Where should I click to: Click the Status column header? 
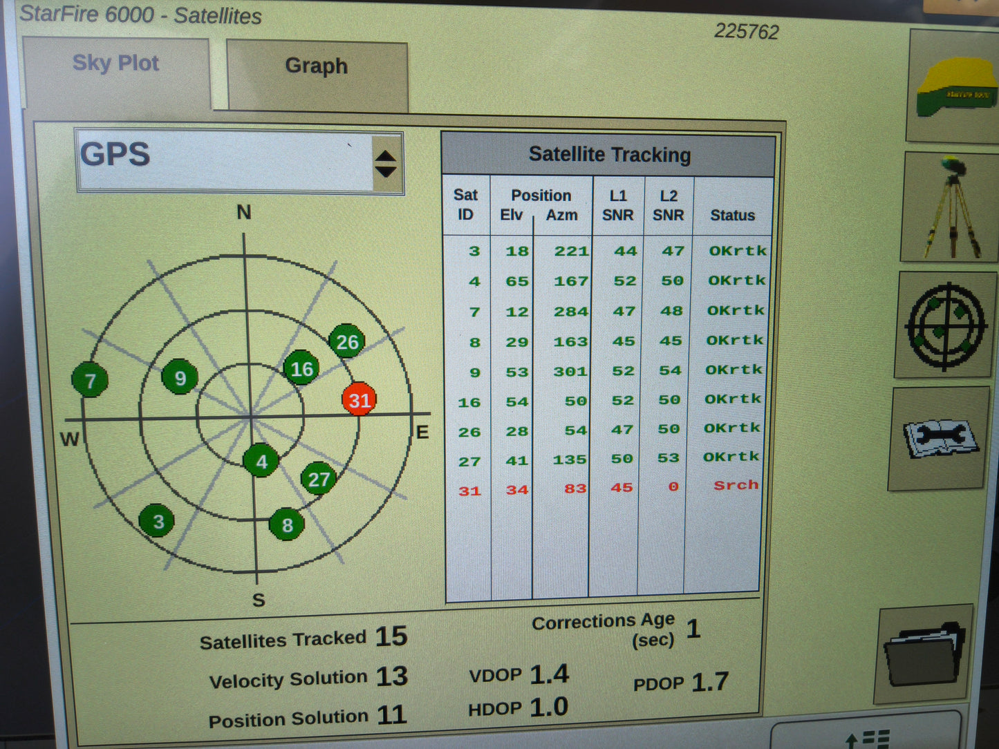pos(732,216)
